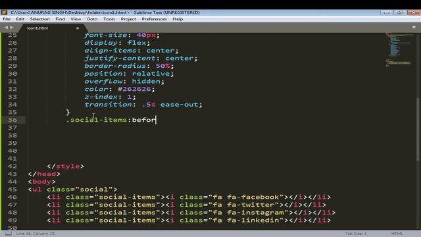Go to previous tab with left arrow
Screen dimensions: 421x237
[6, 28]
